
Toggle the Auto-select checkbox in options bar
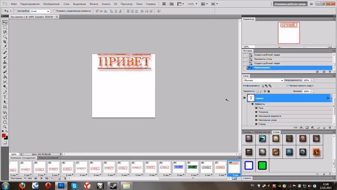click(x=16, y=11)
